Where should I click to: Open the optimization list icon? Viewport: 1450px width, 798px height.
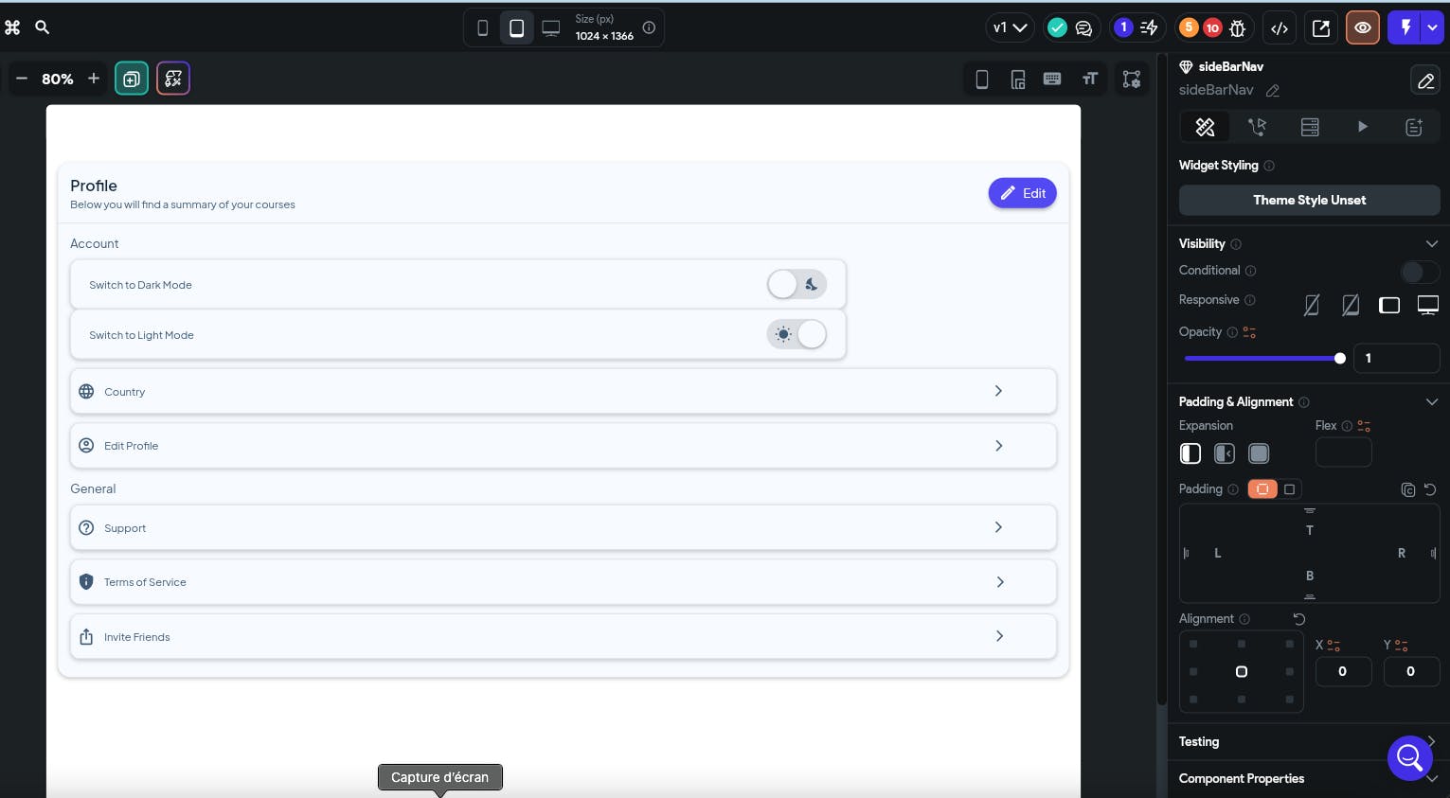pyautogui.click(x=1149, y=27)
